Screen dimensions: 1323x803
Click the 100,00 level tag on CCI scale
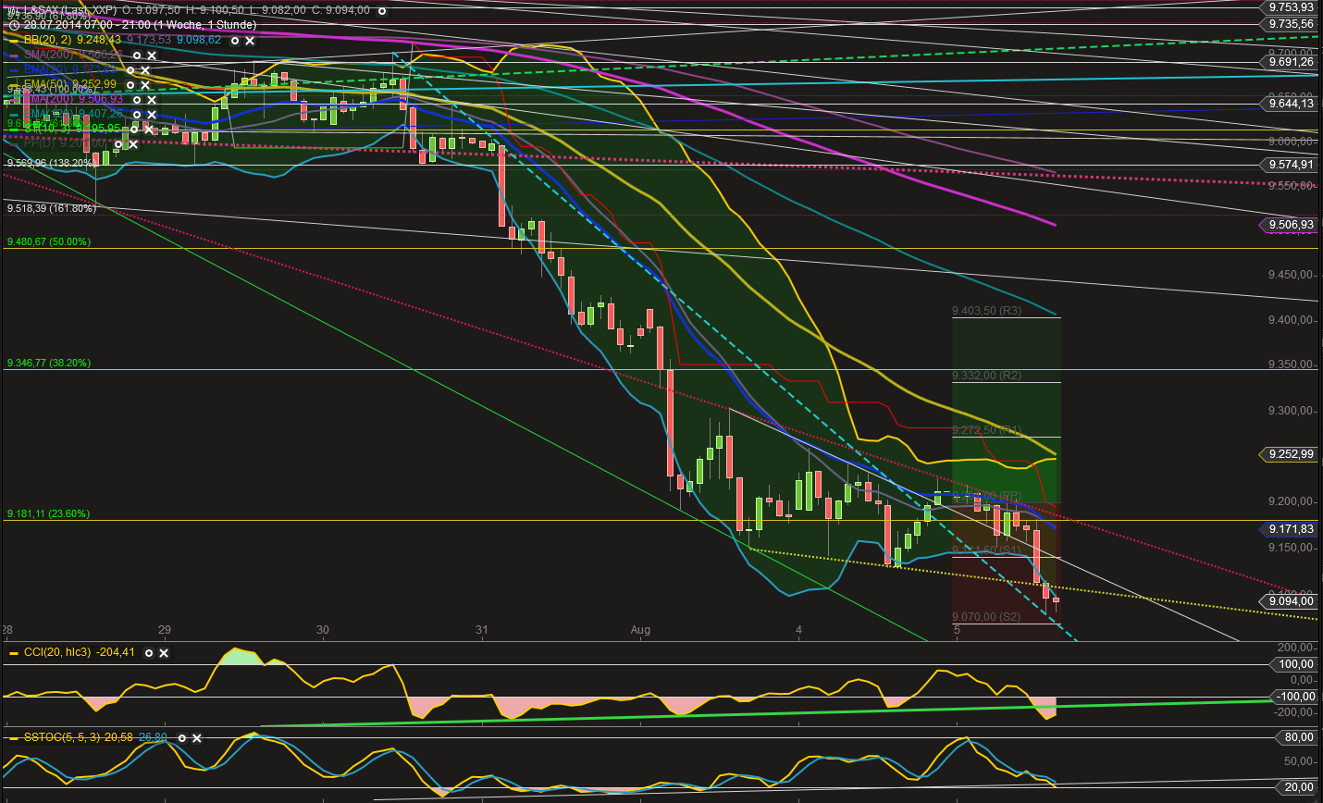pyautogui.click(x=1296, y=664)
